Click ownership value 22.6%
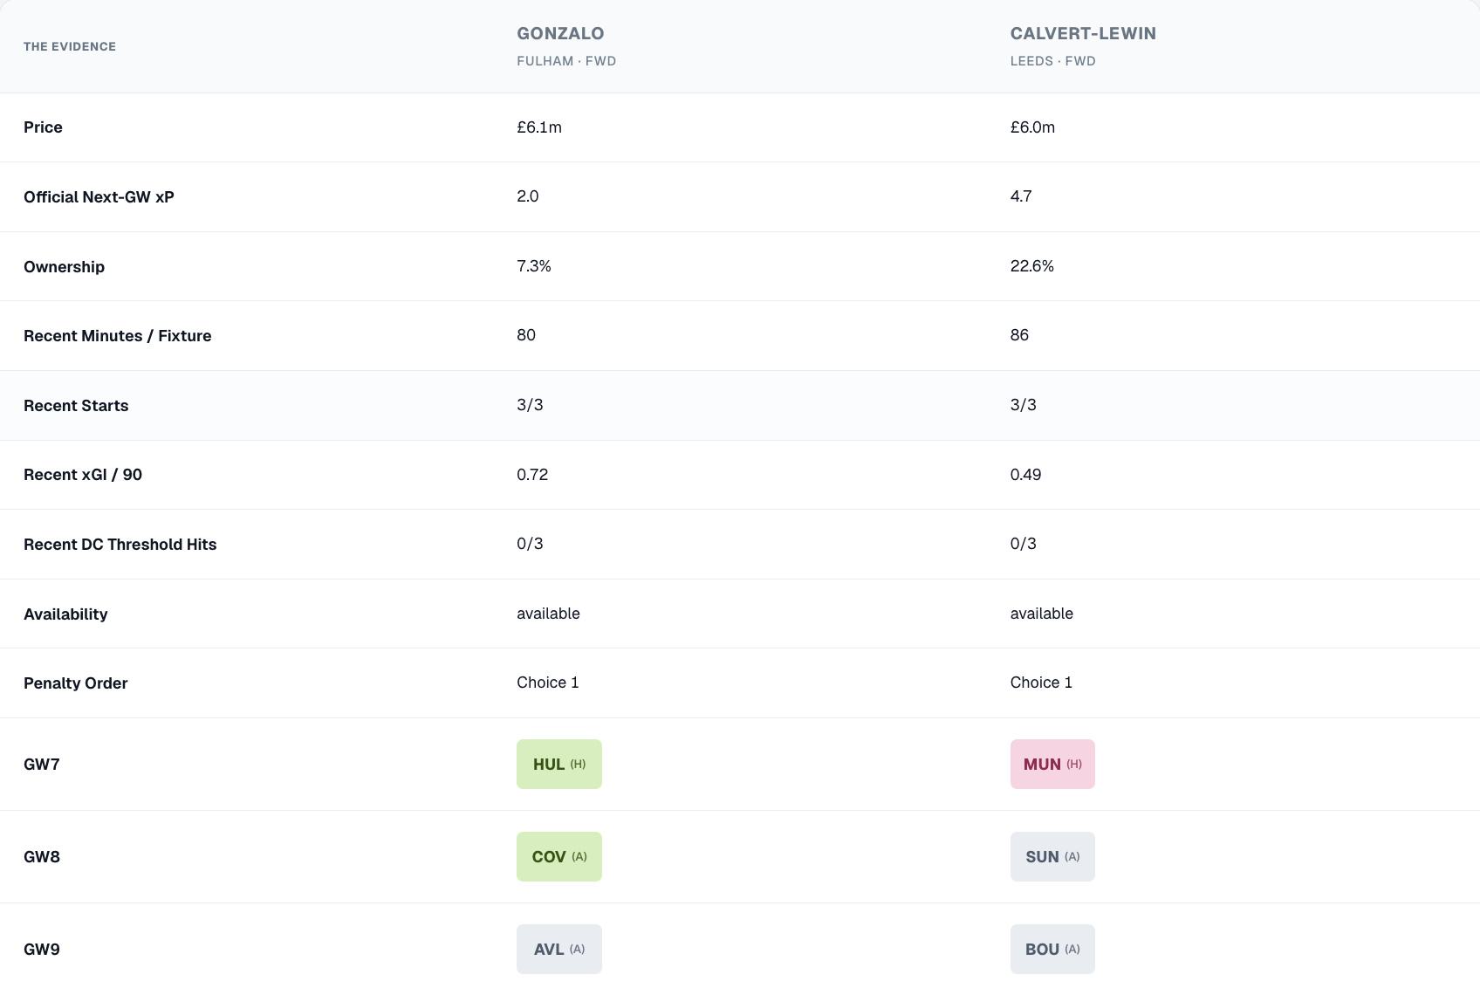 click(x=1032, y=266)
